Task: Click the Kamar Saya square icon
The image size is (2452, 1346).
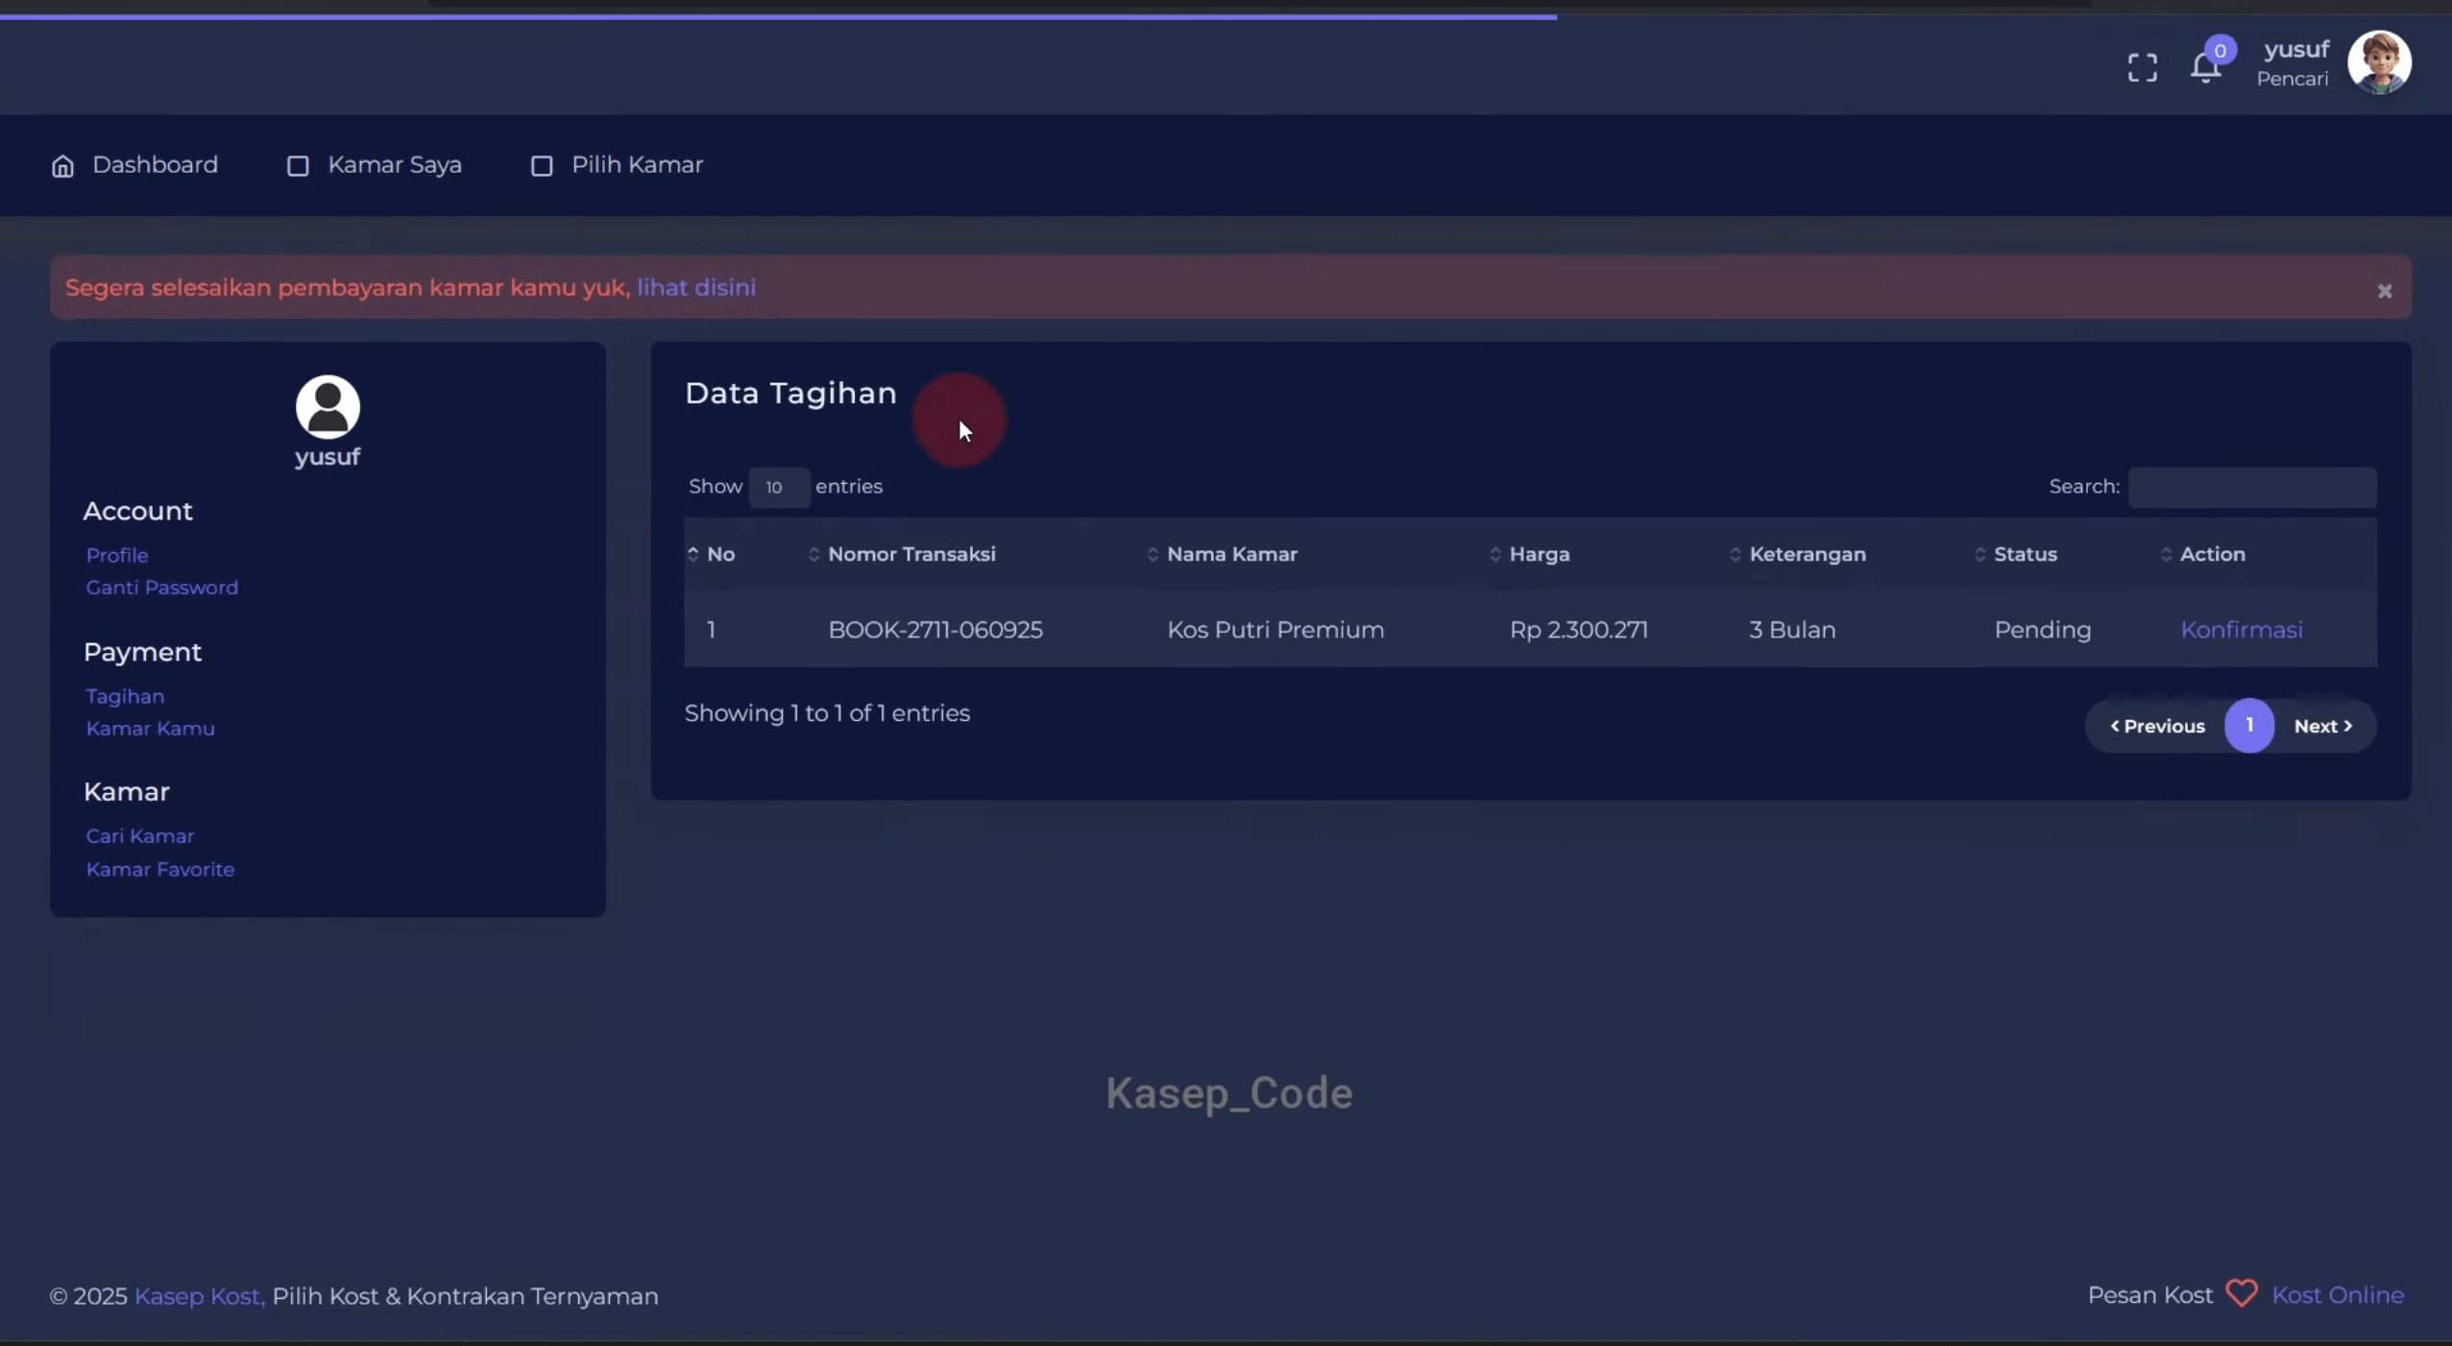Action: click(x=298, y=166)
